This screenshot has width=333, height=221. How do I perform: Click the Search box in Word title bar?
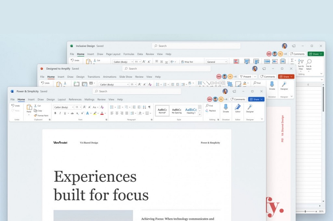click(x=137, y=91)
